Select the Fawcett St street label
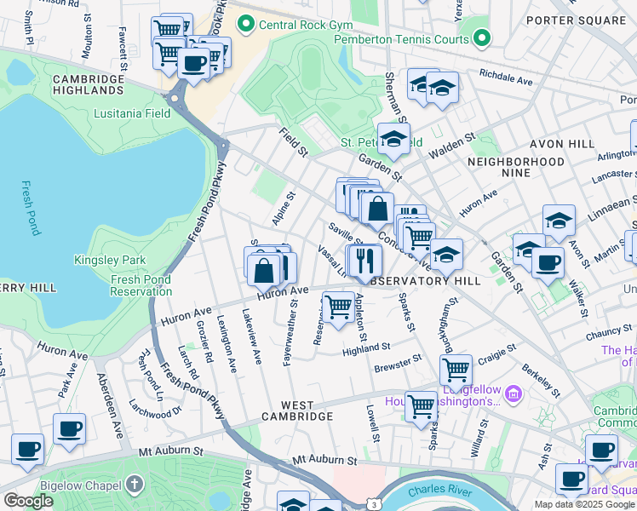The height and width of the screenshot is (511, 637). point(123,49)
